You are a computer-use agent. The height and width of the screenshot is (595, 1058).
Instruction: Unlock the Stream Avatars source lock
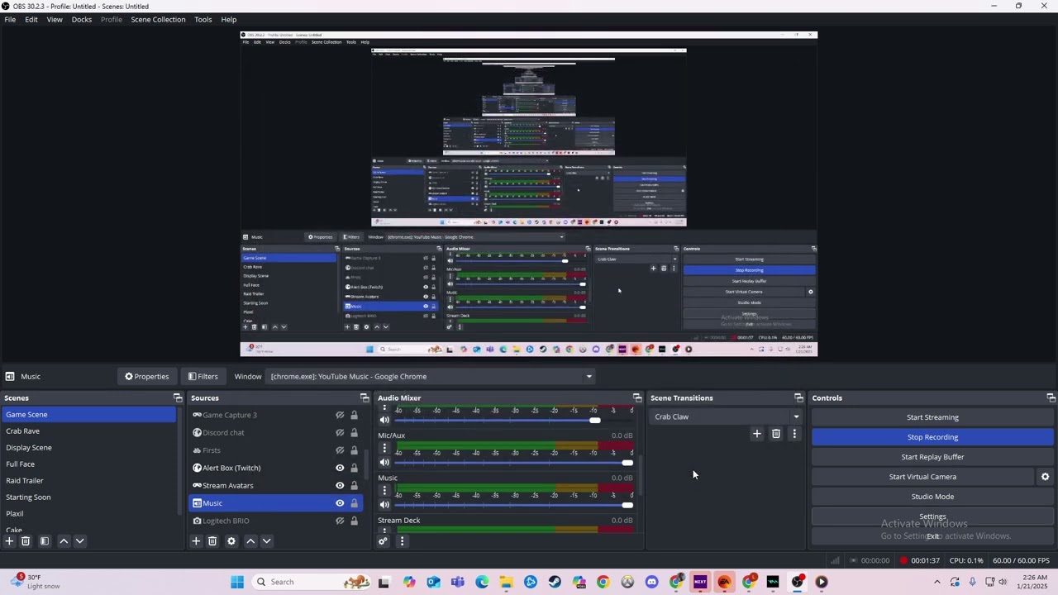coord(354,486)
